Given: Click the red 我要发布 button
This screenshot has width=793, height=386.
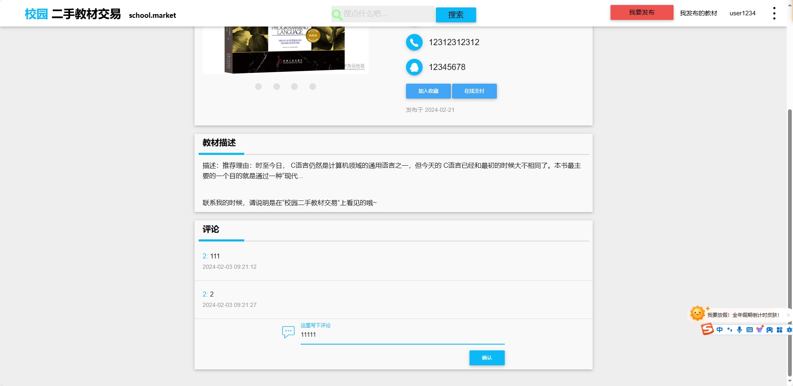Looking at the screenshot, I should point(642,12).
